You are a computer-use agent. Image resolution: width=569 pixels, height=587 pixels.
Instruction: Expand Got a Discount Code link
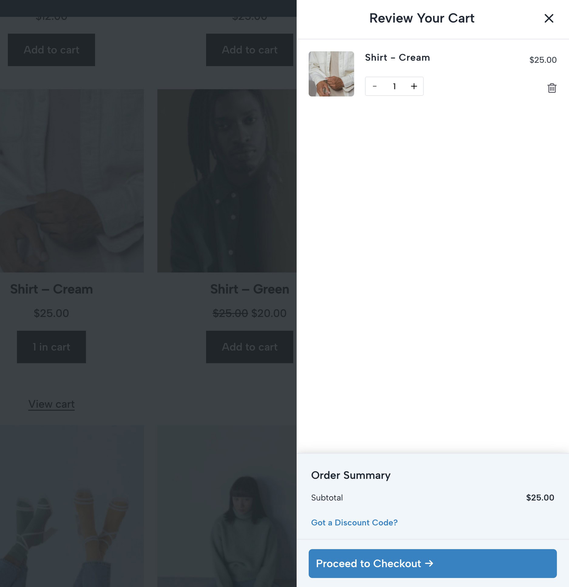click(354, 522)
